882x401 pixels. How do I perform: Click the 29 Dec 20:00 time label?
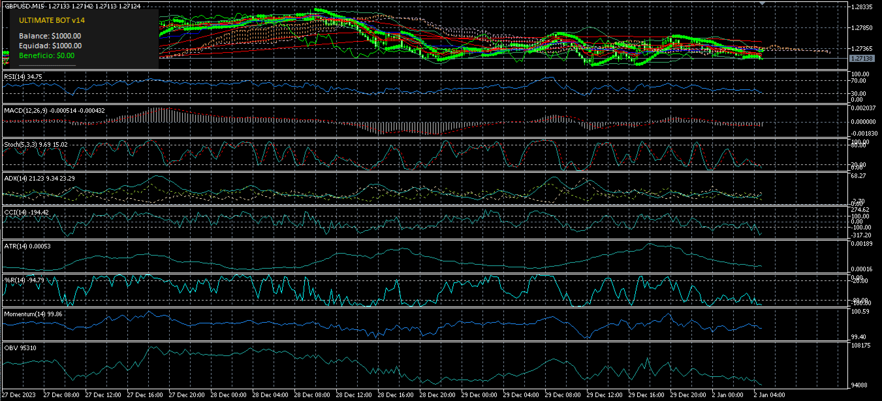point(689,395)
